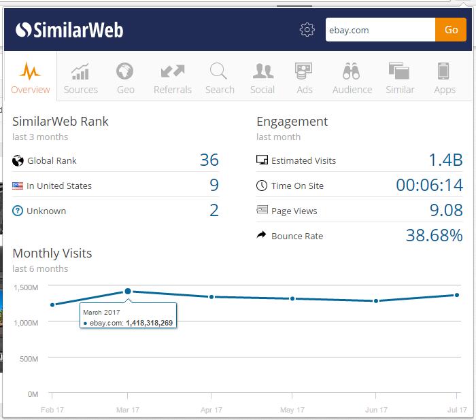
Task: Click the Sources bar chart icon
Action: (81, 71)
